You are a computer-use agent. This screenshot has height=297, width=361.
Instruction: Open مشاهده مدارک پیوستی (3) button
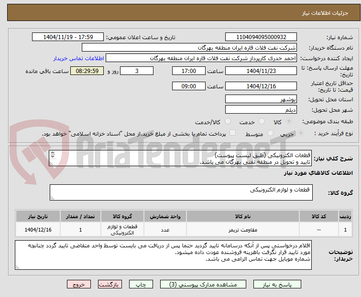(203, 285)
